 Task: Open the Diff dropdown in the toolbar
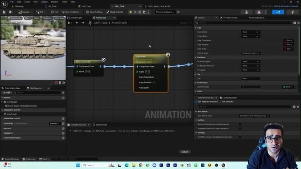pyautogui.click(x=40, y=12)
